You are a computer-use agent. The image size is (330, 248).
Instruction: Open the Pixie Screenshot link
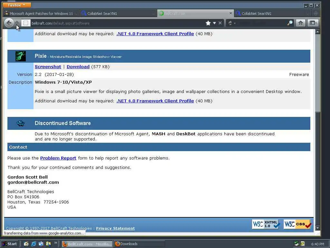point(48,67)
